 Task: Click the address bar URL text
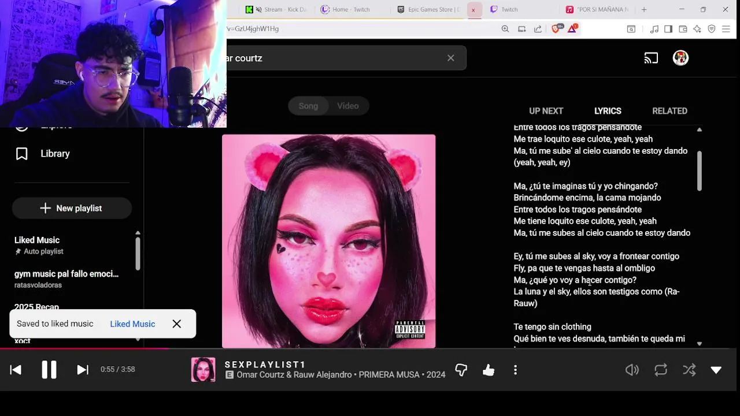(x=253, y=29)
